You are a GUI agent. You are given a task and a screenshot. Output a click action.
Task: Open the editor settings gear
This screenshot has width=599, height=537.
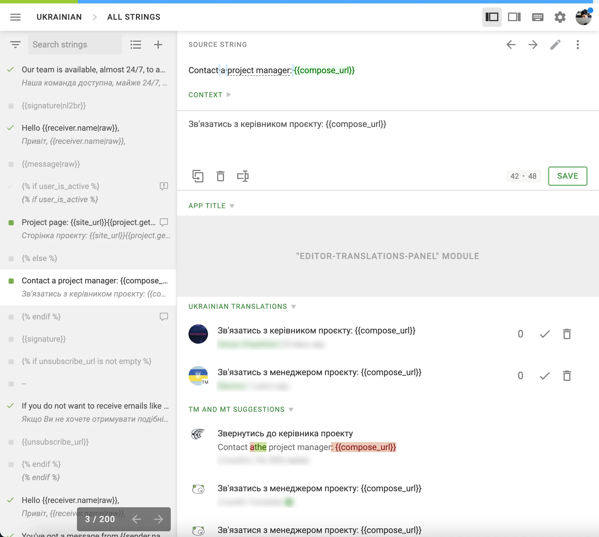click(x=560, y=17)
